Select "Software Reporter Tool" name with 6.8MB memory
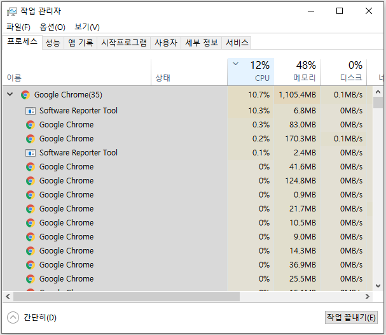This screenshot has width=386, height=335. click(78, 111)
